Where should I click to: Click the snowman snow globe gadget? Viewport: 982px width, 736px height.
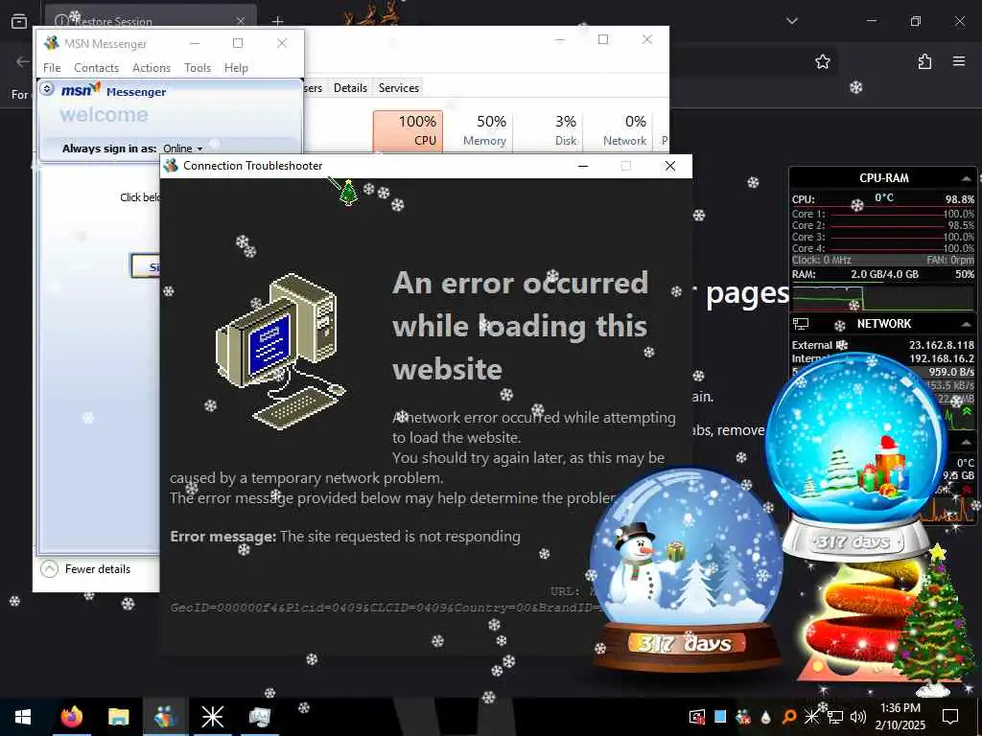tap(687, 569)
